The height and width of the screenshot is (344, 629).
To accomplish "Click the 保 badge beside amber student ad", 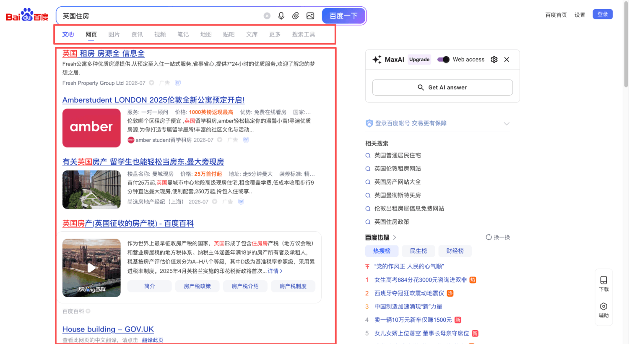I will [246, 140].
